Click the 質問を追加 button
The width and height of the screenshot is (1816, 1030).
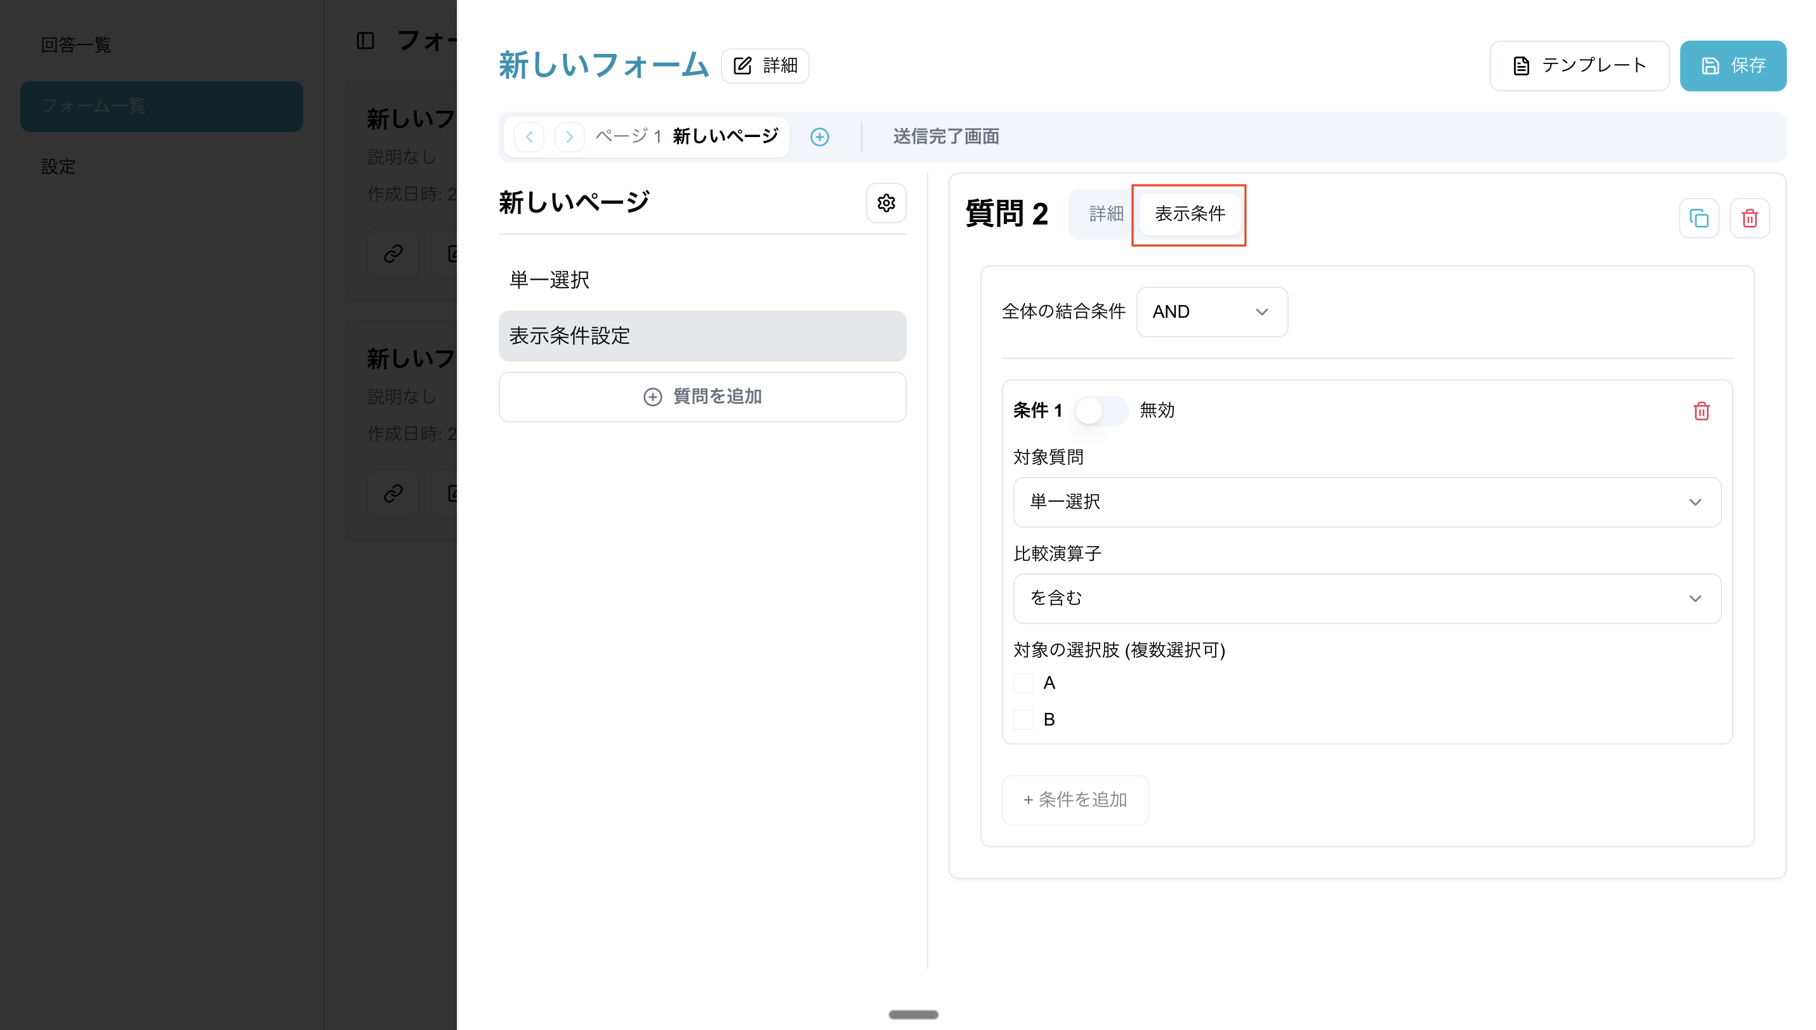(702, 397)
